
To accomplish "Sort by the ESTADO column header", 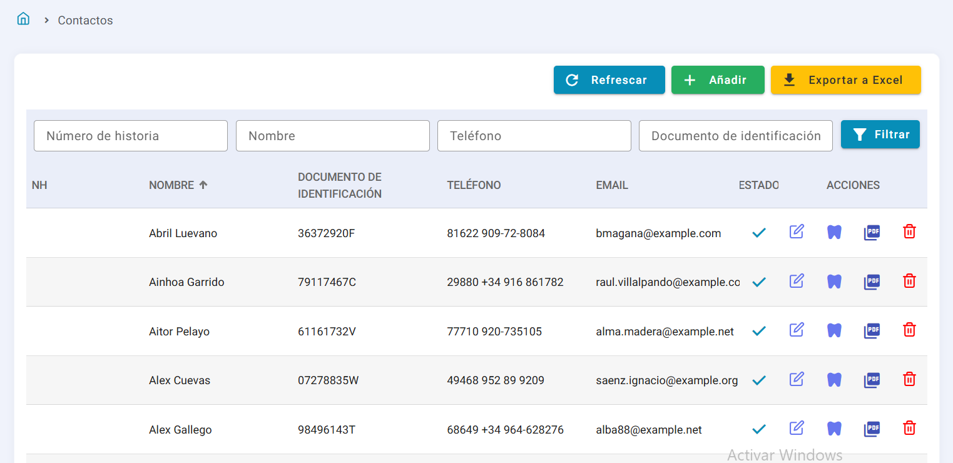I will coord(758,185).
